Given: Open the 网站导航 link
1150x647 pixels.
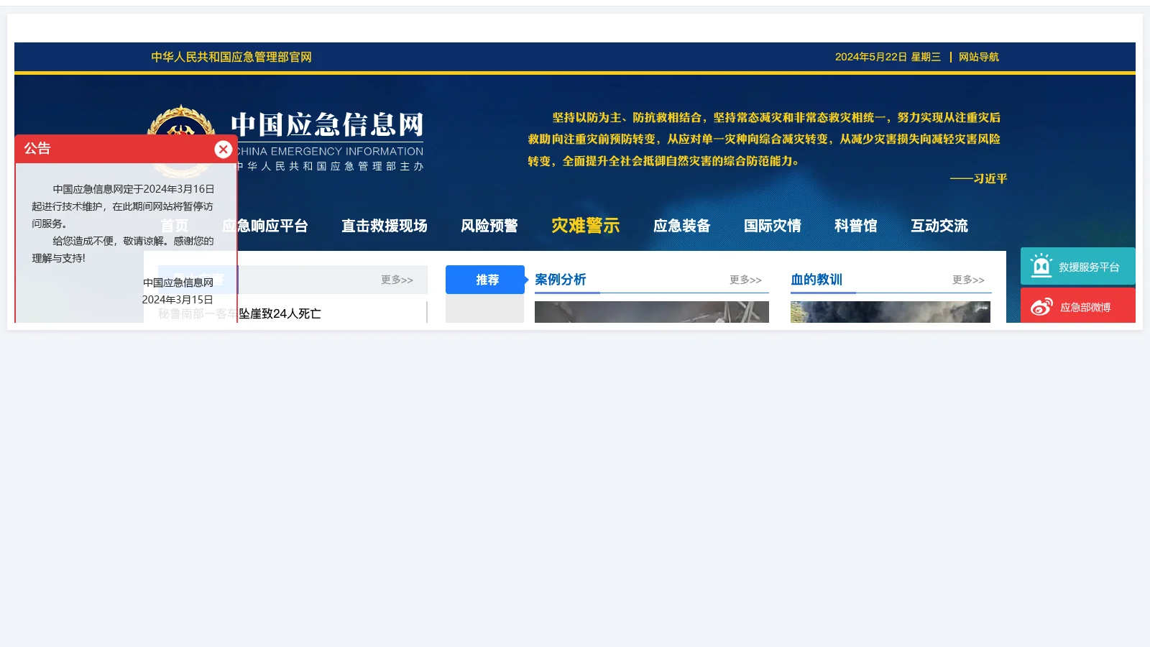Looking at the screenshot, I should (978, 57).
